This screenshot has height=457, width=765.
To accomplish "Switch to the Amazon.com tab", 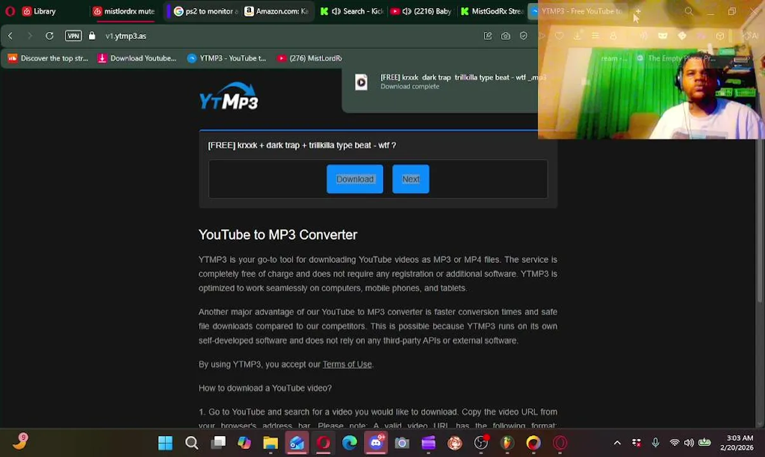I will coord(277,11).
